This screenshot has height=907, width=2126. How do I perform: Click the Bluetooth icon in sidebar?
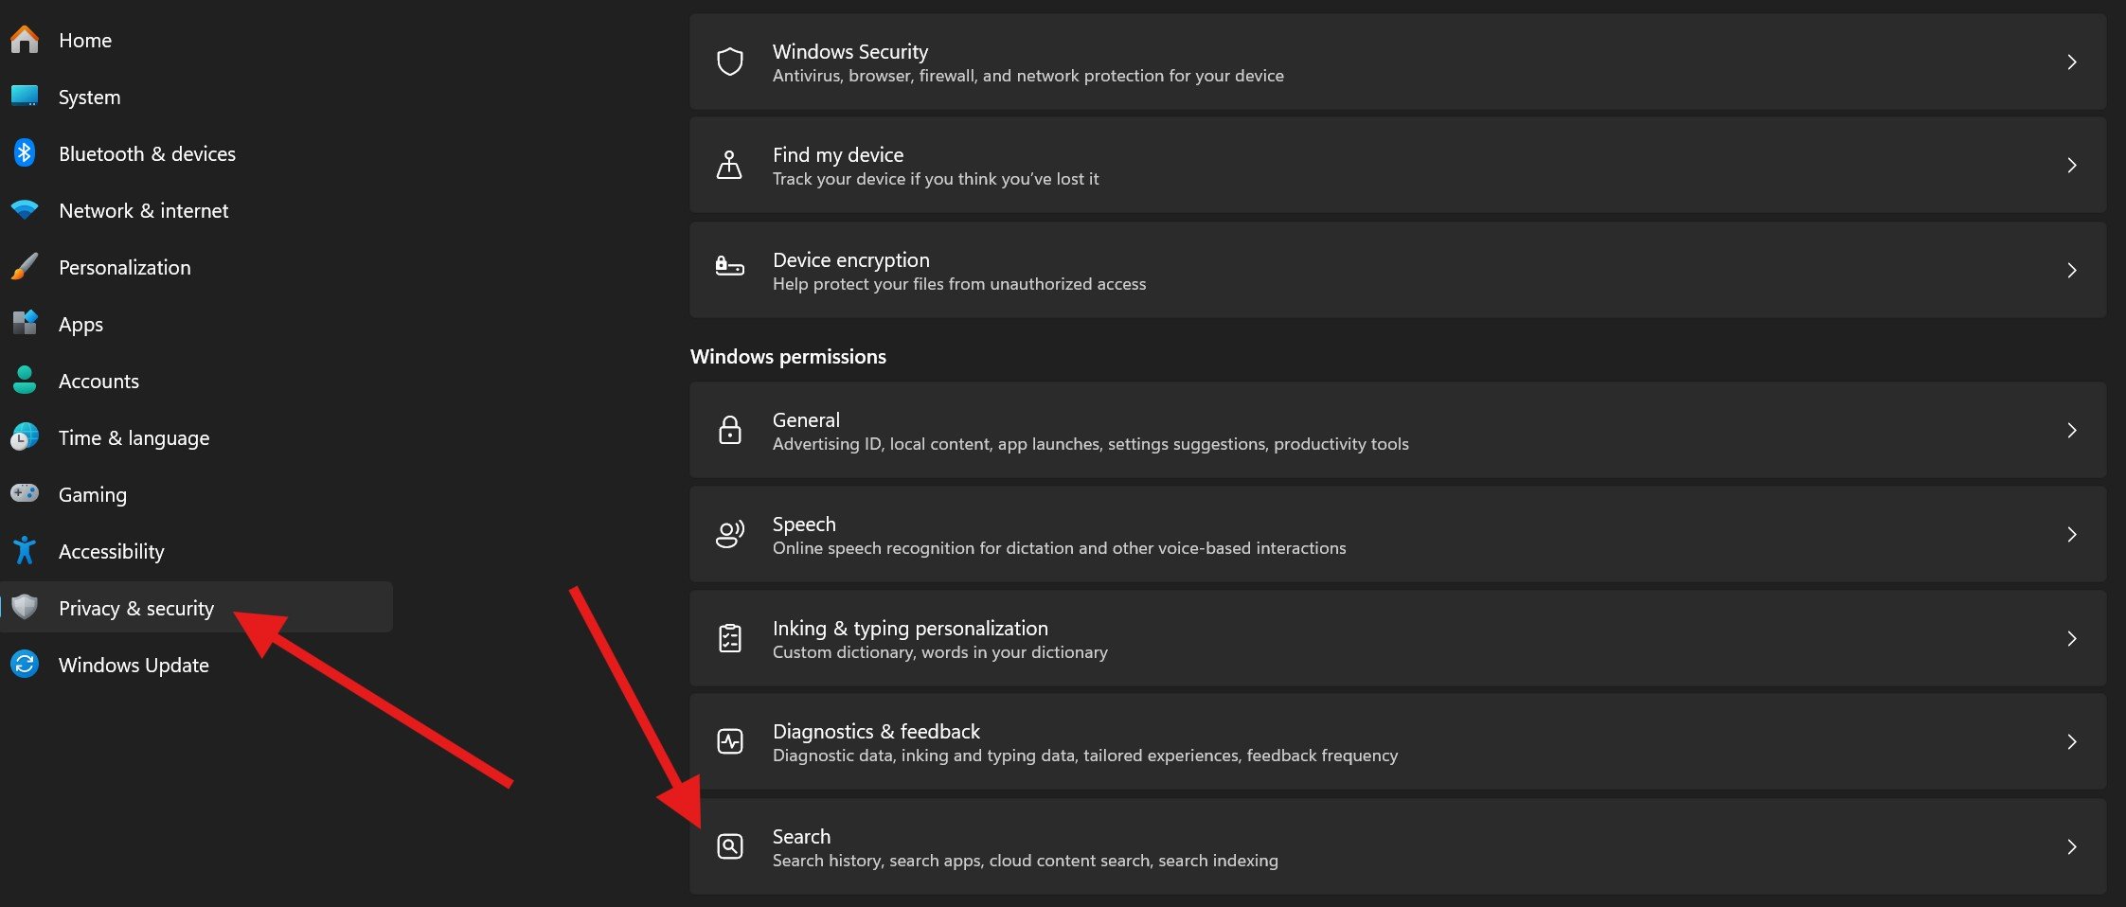25,153
